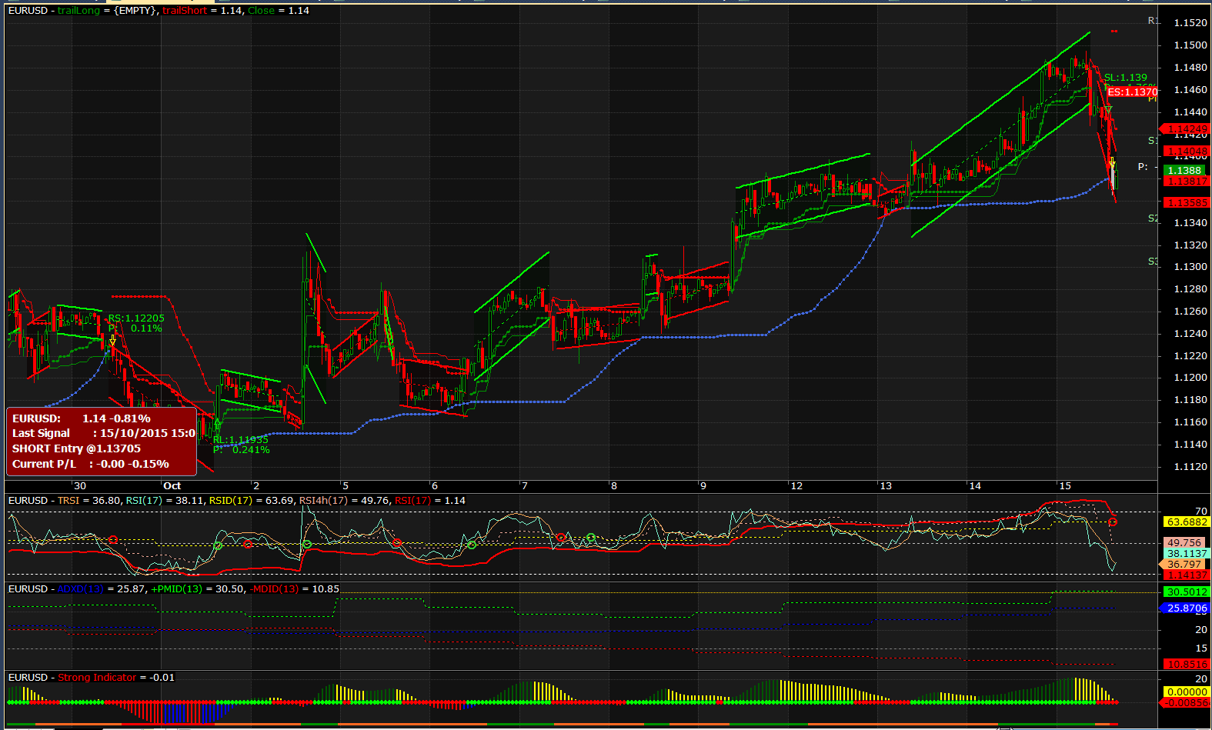Click RSID(17) = 63.69 in the RSI pane title
Image resolution: width=1212 pixels, height=730 pixels.
252,501
